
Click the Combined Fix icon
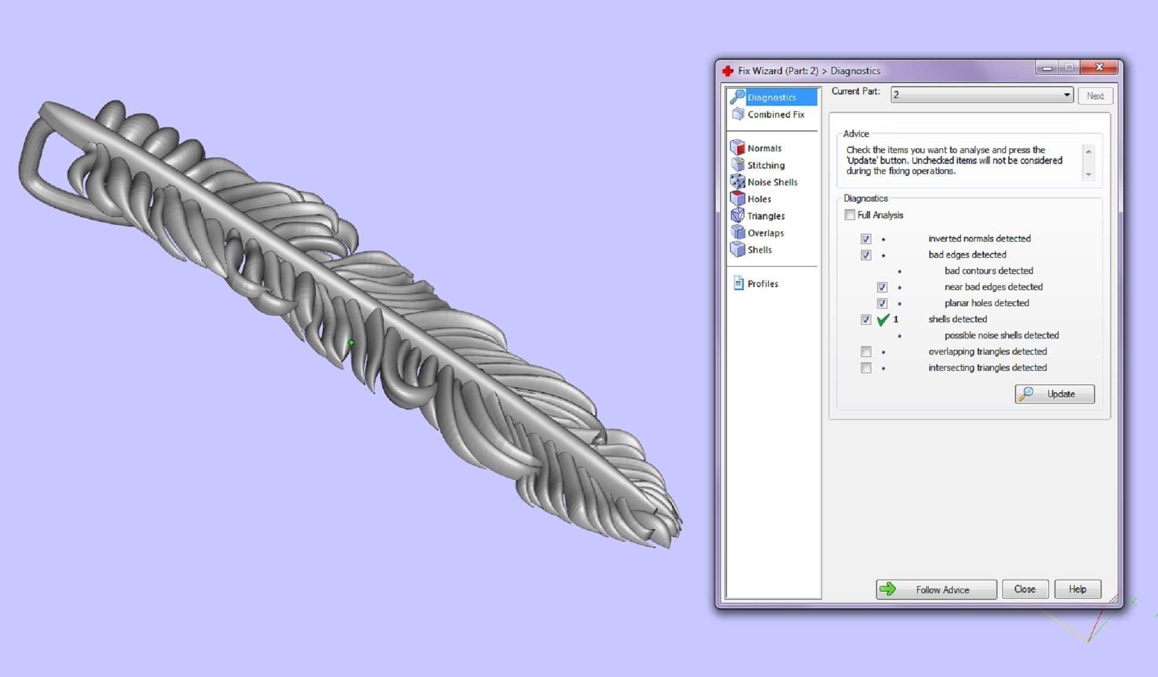click(738, 114)
